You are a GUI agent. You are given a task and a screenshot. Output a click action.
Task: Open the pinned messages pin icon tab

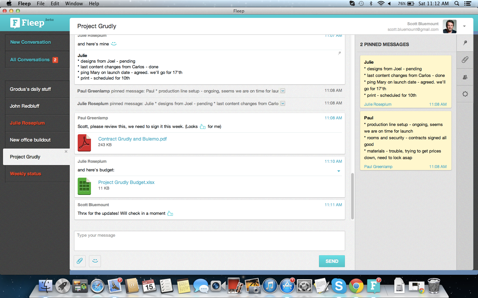pos(465,43)
